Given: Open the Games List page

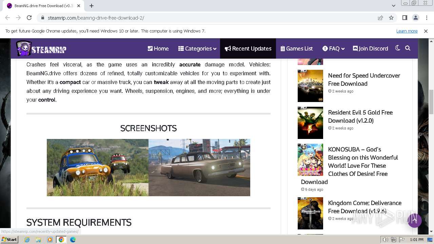Looking at the screenshot, I should (x=297, y=48).
